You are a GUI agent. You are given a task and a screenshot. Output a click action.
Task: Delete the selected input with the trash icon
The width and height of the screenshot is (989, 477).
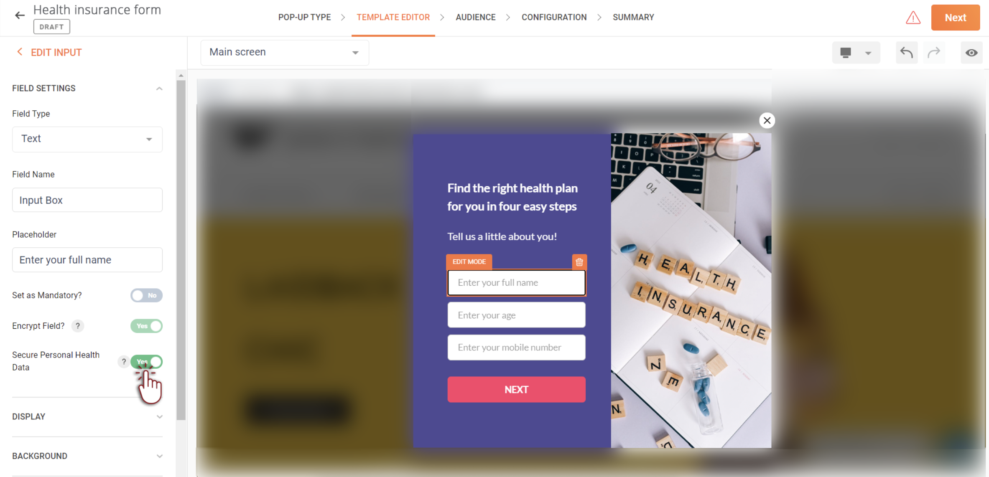pos(579,262)
